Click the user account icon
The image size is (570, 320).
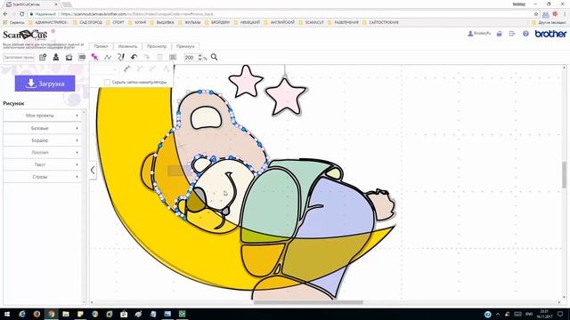[470, 34]
